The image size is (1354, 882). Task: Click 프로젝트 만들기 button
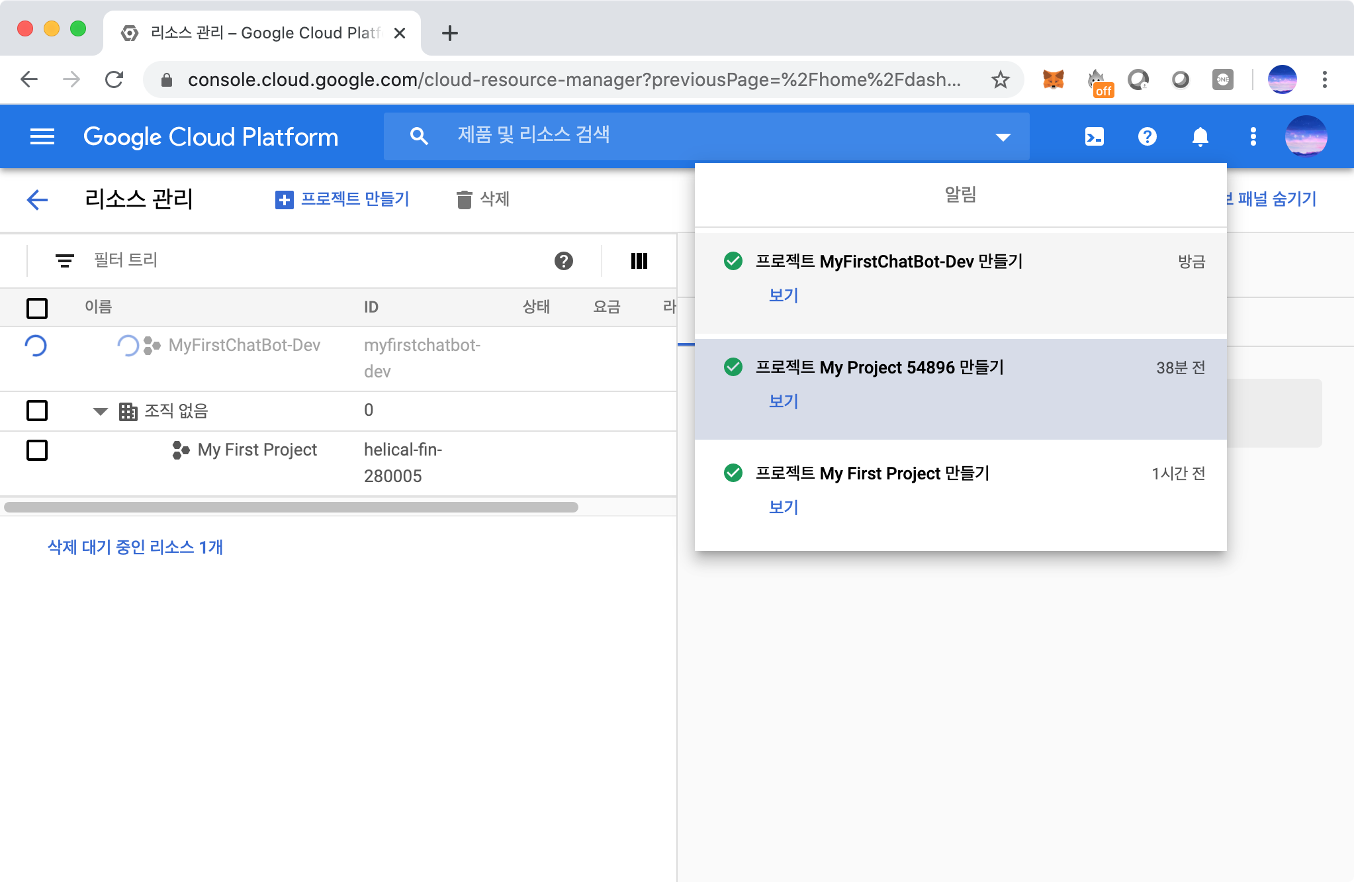(x=342, y=199)
